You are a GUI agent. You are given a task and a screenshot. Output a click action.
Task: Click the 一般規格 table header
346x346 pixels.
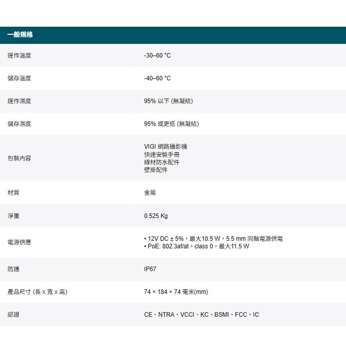click(x=20, y=35)
